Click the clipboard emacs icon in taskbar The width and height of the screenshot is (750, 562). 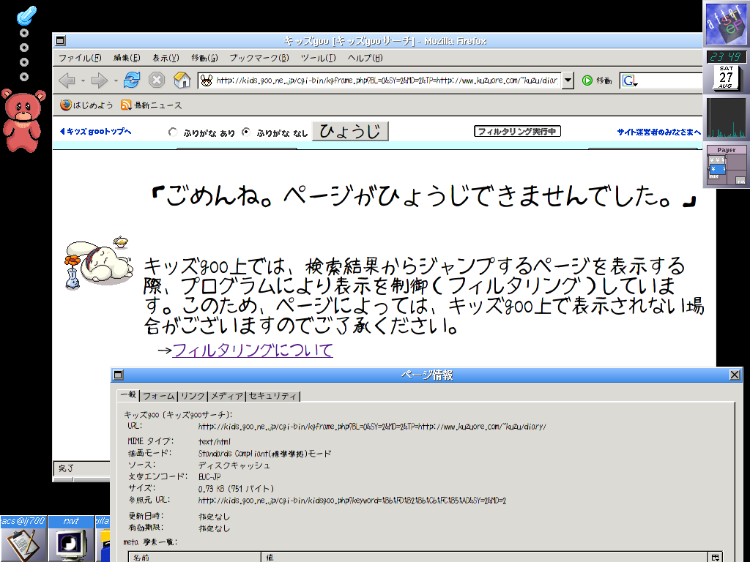(23, 544)
